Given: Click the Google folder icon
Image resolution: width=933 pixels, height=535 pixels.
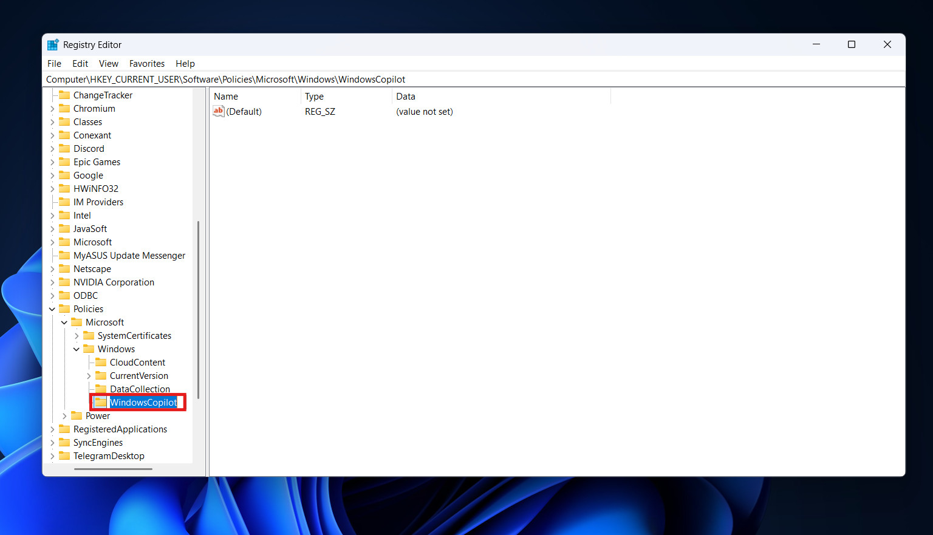Looking at the screenshot, I should click(x=66, y=175).
